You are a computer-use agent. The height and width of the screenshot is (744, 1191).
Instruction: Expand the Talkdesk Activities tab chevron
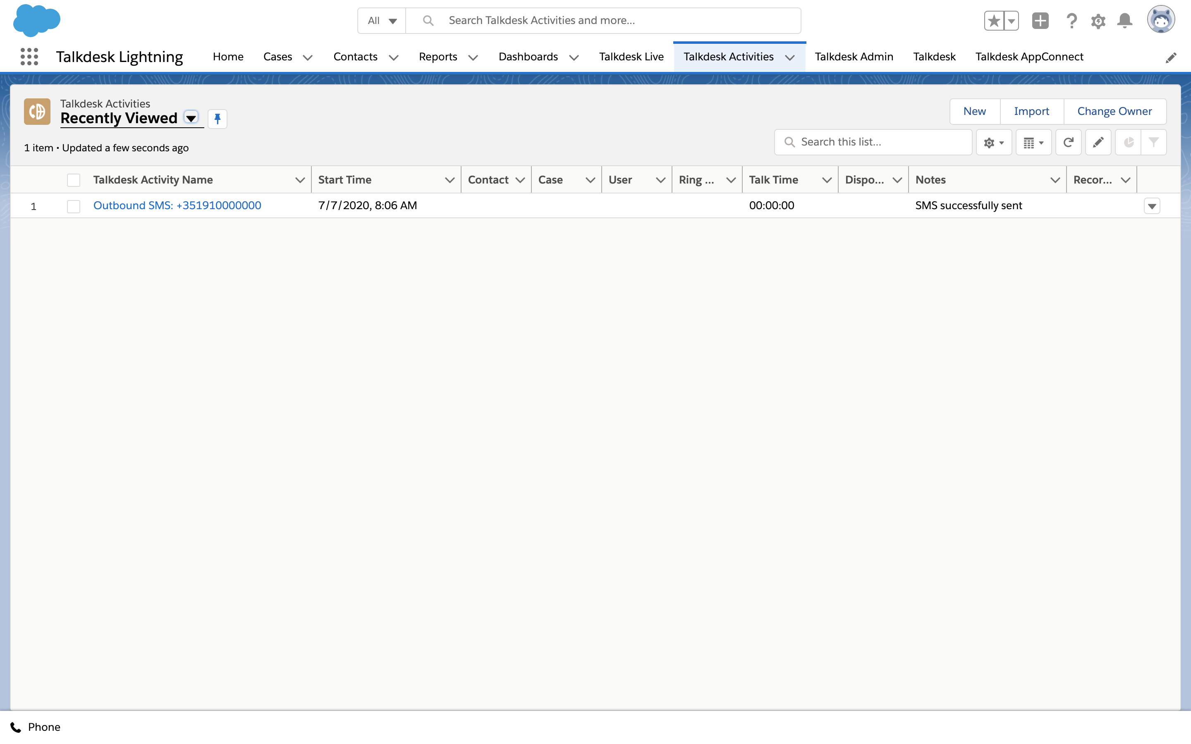click(789, 57)
